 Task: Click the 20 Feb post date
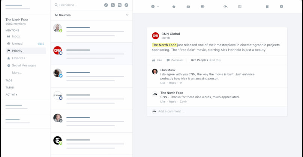click(166, 38)
